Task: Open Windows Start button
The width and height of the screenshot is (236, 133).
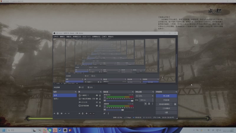Action: tap(4, 130)
